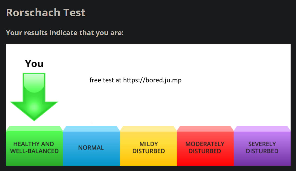The height and width of the screenshot is (171, 296).
Task: Select the red Moderately Disturbed block
Action: pyautogui.click(x=205, y=148)
